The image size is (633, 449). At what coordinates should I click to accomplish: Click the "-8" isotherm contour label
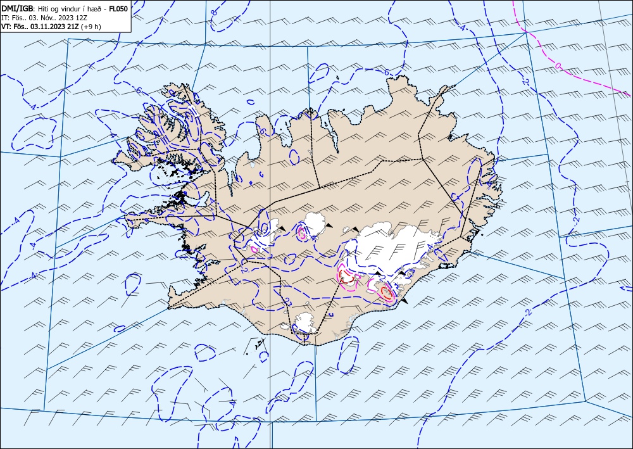[213, 13]
